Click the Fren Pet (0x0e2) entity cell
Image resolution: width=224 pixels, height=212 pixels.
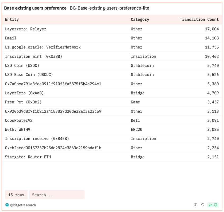tap(23, 102)
